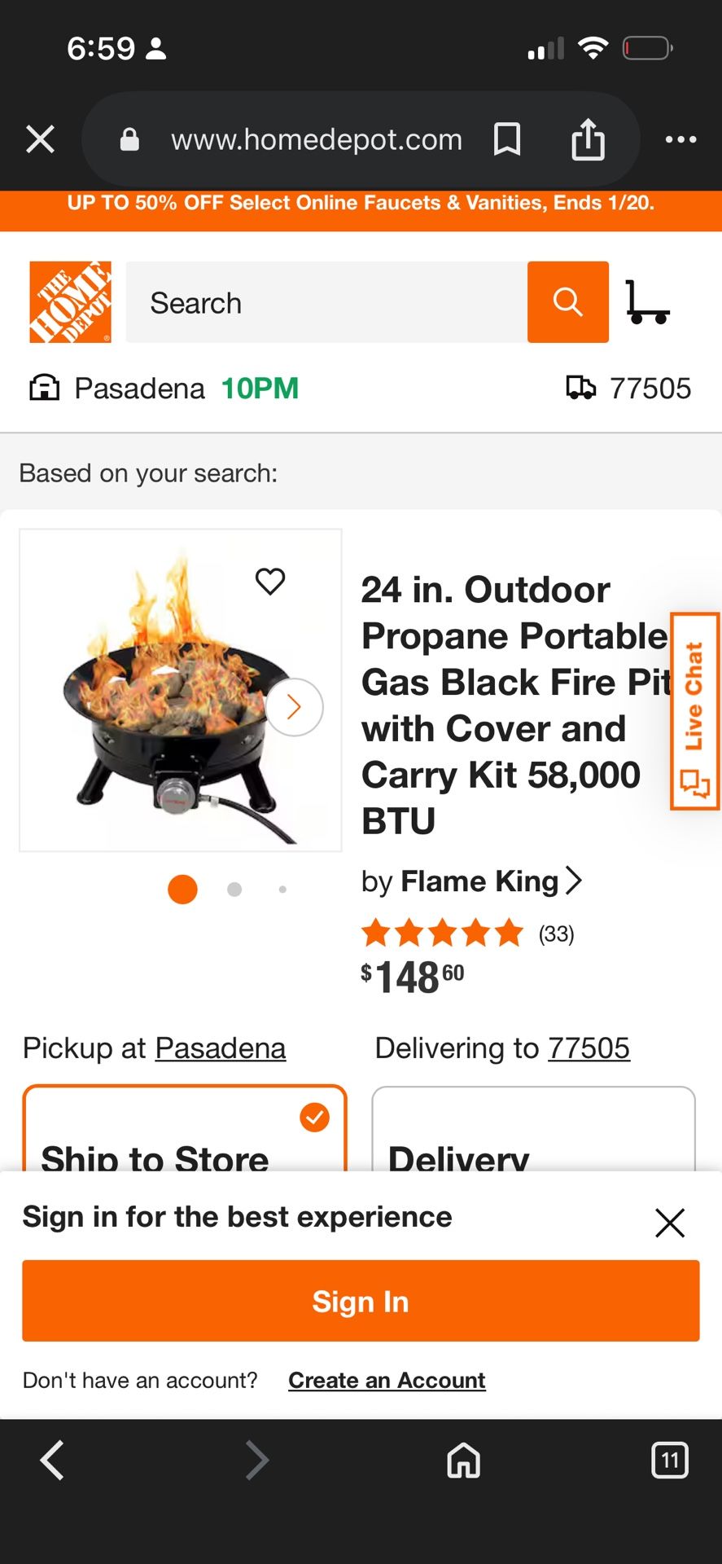Image resolution: width=722 pixels, height=1564 pixels.
Task: Tap the delivery truck icon near 77505
Action: (x=581, y=388)
